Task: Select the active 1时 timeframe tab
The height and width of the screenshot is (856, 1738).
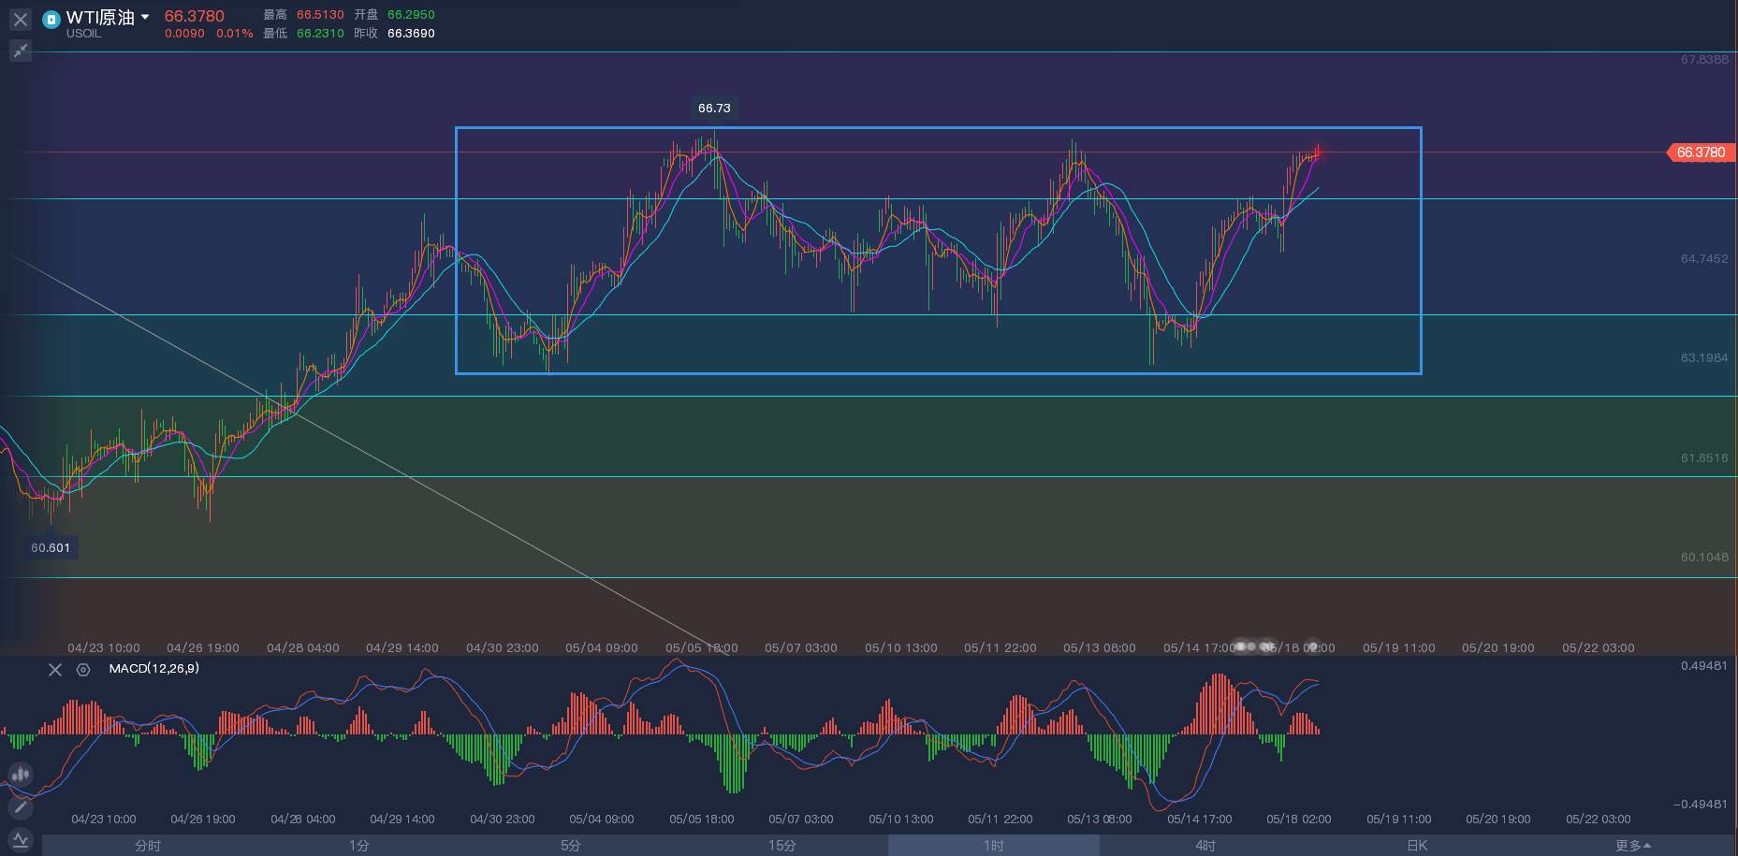Action: pos(994,846)
